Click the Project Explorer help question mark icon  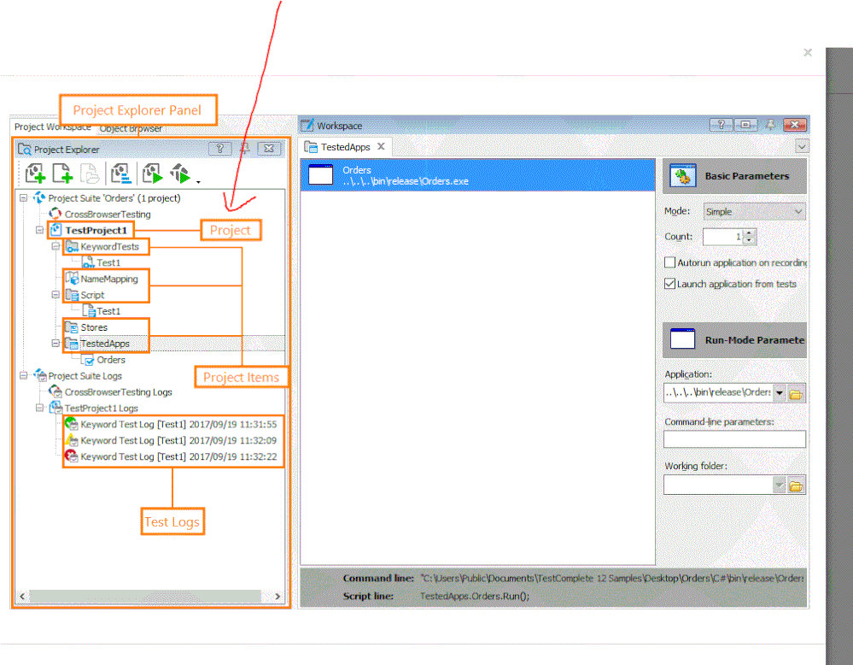[219, 149]
